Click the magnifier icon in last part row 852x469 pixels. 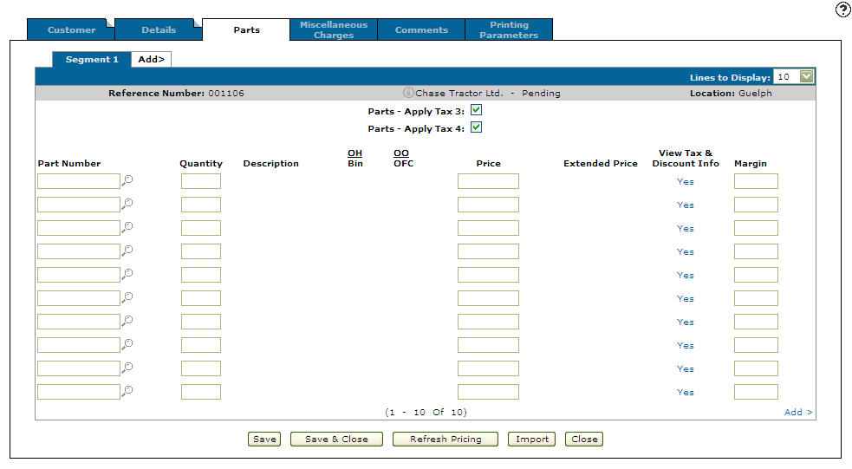127,391
